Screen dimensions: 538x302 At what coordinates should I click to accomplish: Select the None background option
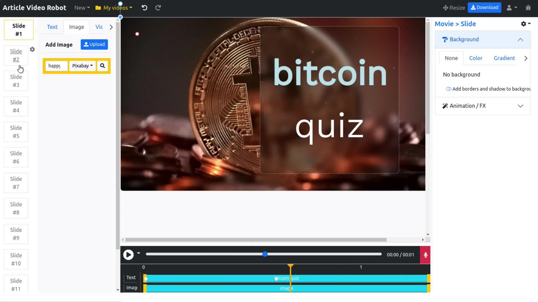pyautogui.click(x=451, y=58)
